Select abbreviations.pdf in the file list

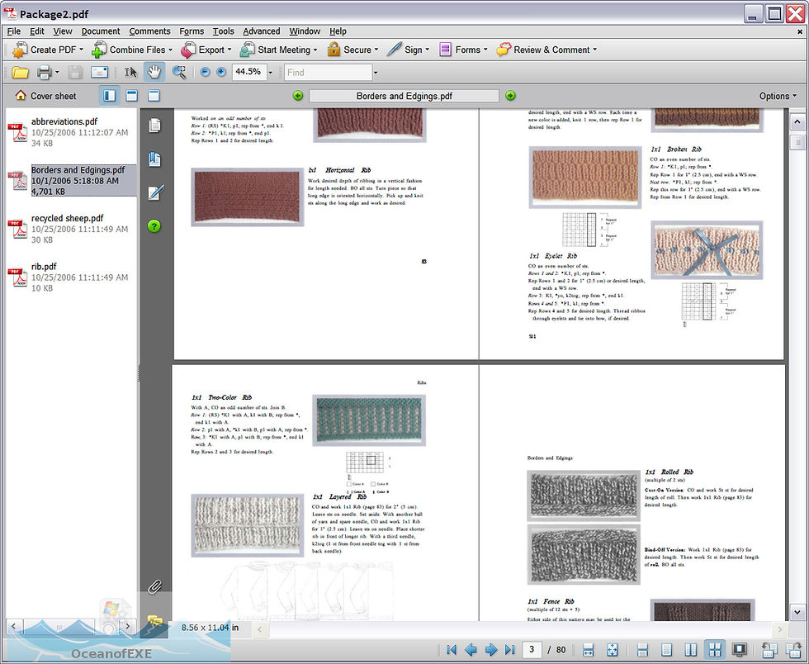point(71,132)
